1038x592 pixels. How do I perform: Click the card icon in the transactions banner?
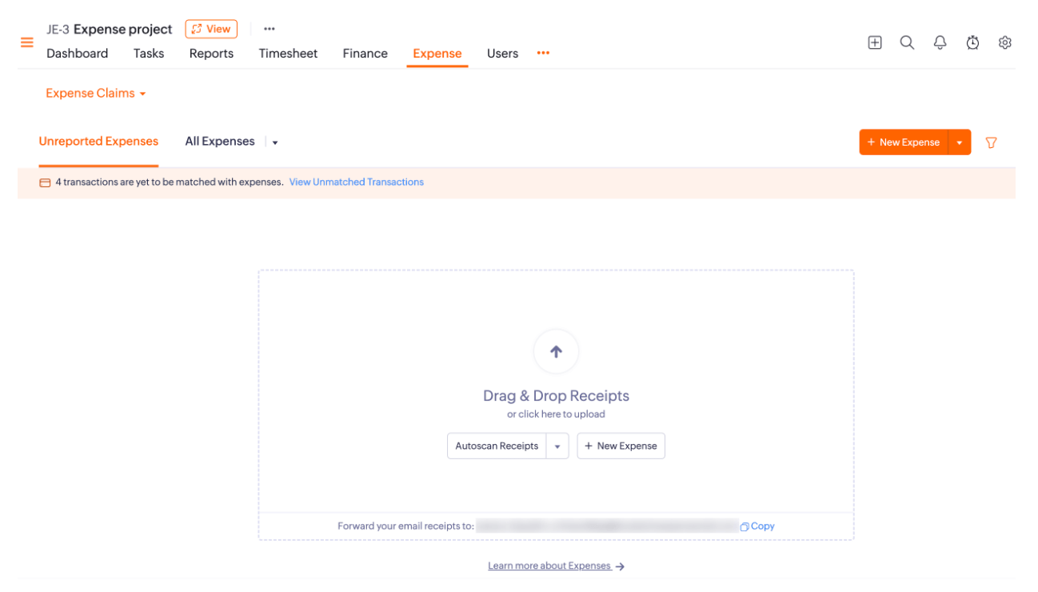click(45, 182)
